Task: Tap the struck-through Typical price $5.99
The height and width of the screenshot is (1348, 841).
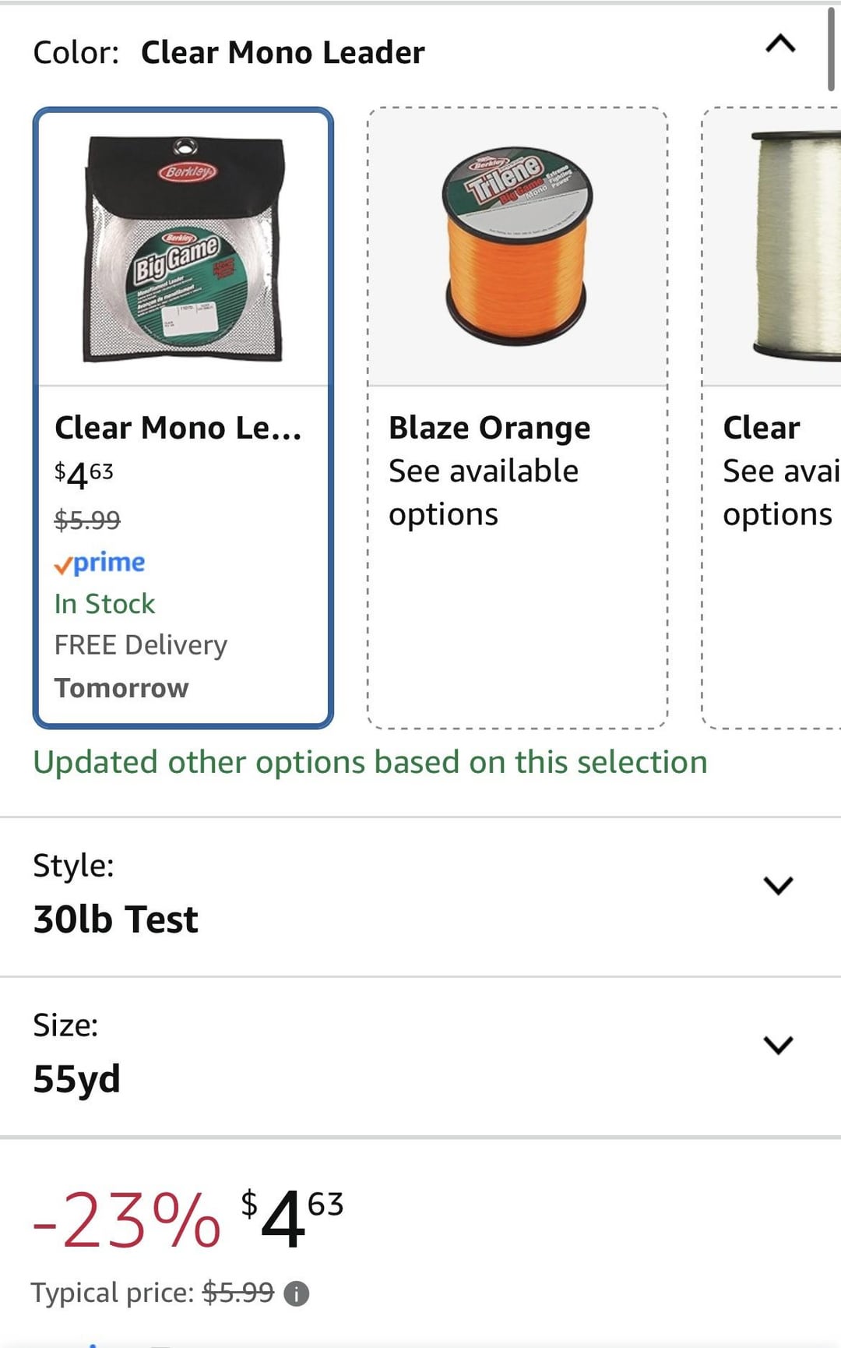Action: click(x=238, y=1293)
